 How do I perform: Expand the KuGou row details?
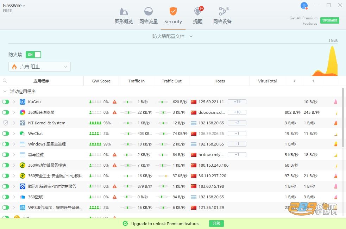coord(14,102)
